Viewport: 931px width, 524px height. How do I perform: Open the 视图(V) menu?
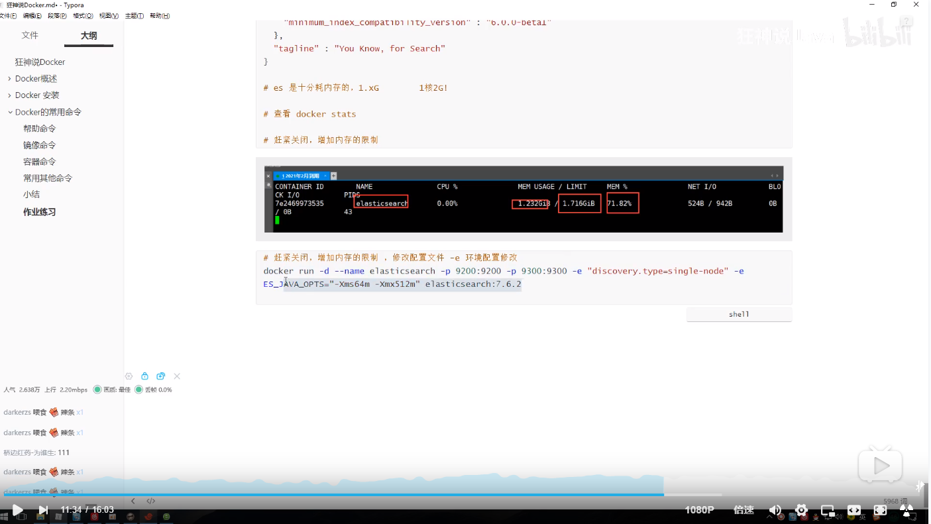point(109,16)
